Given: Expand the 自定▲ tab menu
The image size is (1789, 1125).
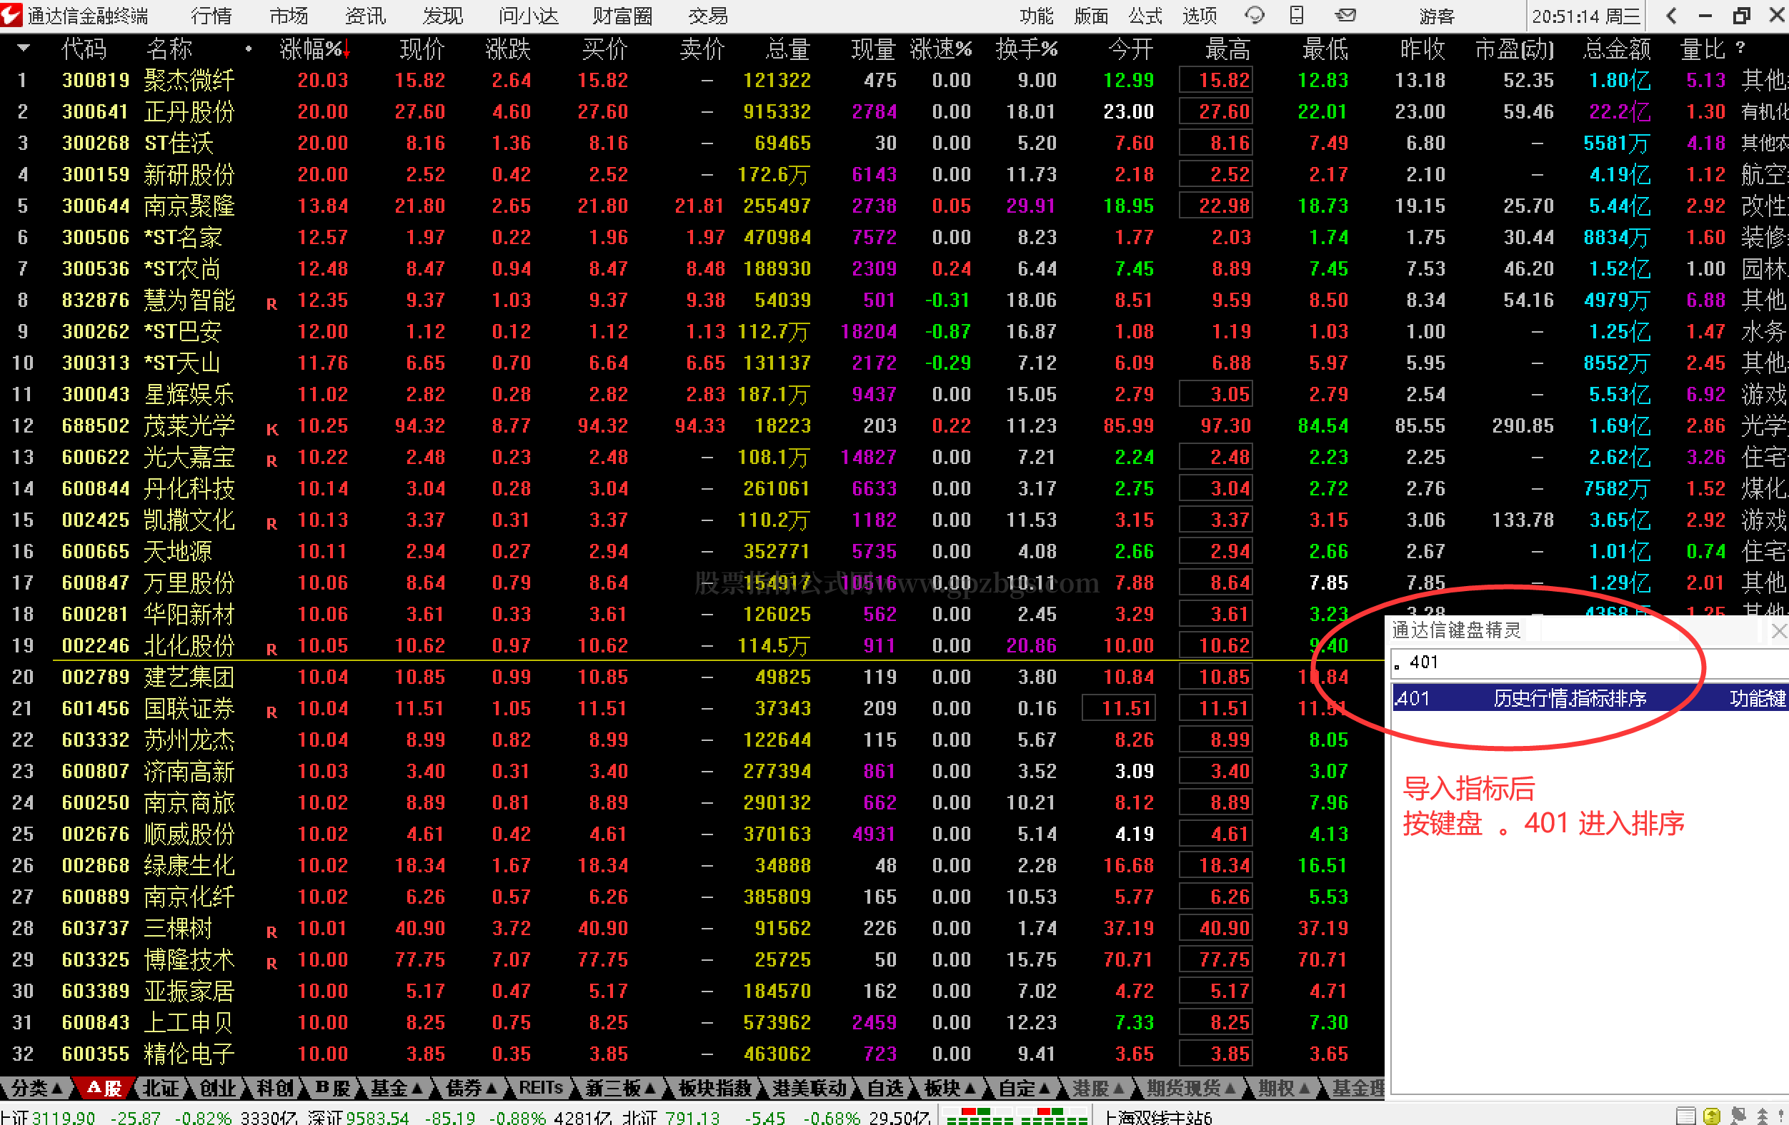Looking at the screenshot, I should [x=1024, y=1088].
